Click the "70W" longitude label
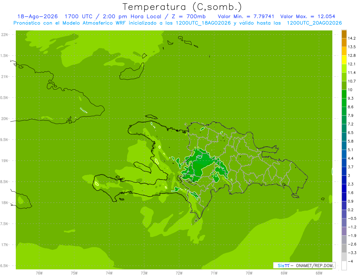This screenshot has width=358, height=277. [249, 273]
